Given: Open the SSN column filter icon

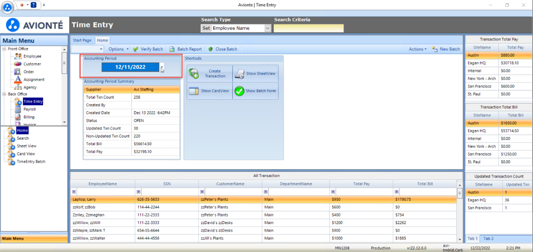Looking at the screenshot, I should click(139, 192).
